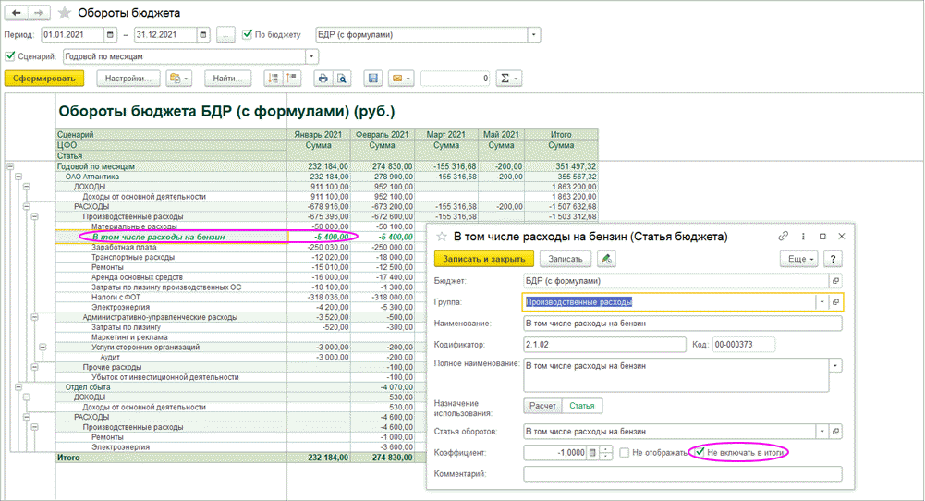Image resolution: width=925 pixels, height=501 pixels.
Task: Add Обороты бюджета to favorites with star
Action: pyautogui.click(x=64, y=13)
